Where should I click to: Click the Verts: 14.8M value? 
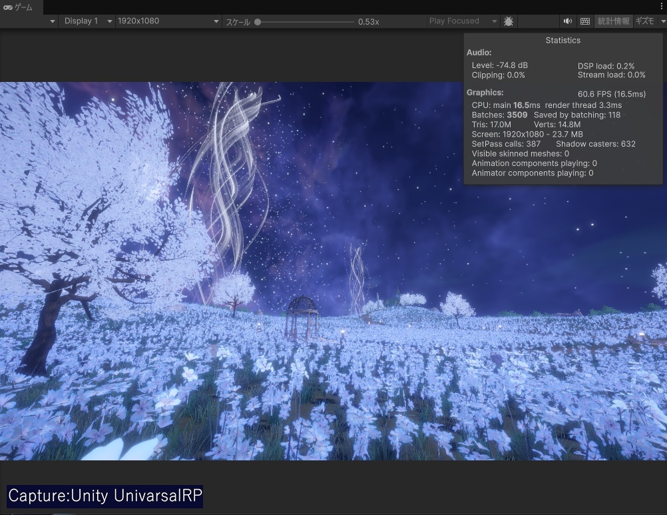pos(557,125)
